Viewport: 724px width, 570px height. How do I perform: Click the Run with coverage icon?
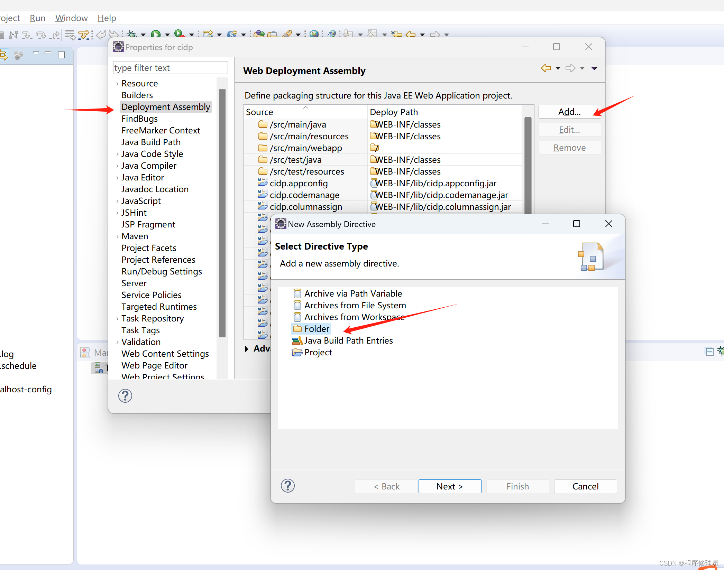[x=179, y=34]
